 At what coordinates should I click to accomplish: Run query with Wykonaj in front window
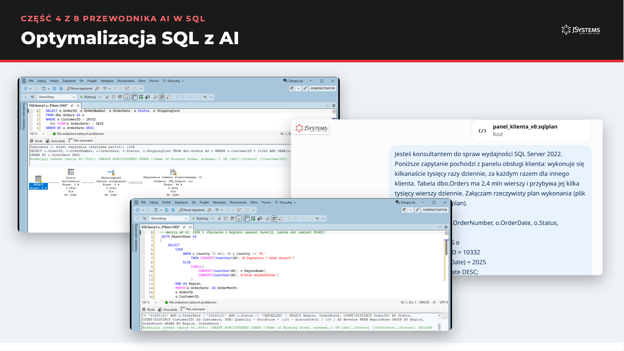pos(200,219)
